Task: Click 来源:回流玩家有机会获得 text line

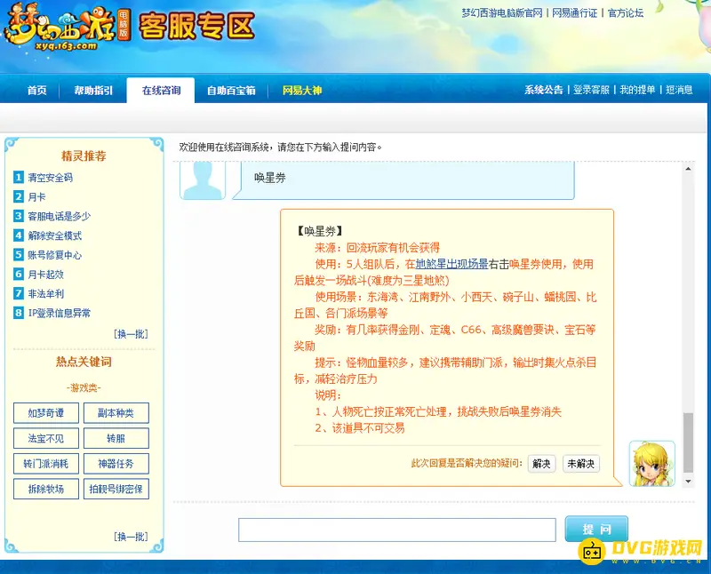Action: pyautogui.click(x=377, y=248)
